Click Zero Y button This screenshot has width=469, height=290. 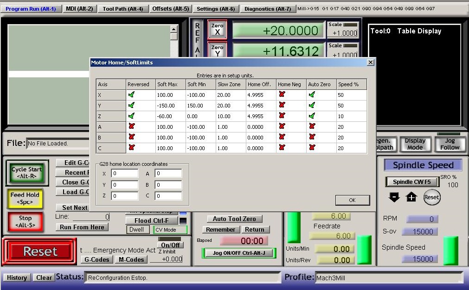point(217,50)
